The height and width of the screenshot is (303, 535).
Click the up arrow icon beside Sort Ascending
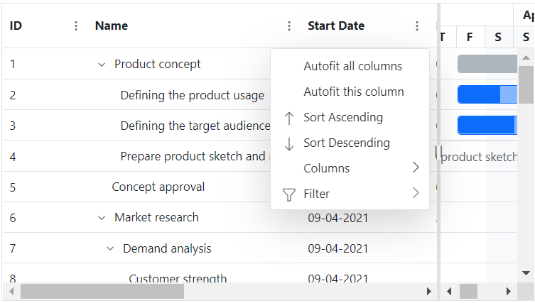289,118
